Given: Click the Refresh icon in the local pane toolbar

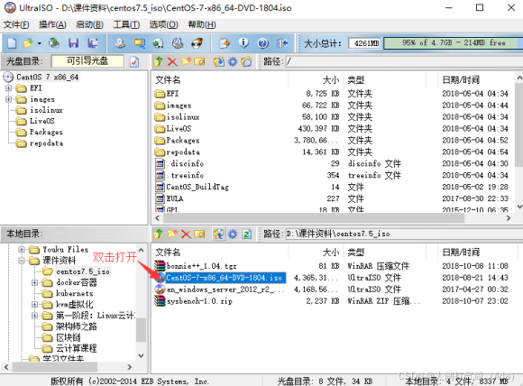Looking at the screenshot, I should (x=246, y=234).
